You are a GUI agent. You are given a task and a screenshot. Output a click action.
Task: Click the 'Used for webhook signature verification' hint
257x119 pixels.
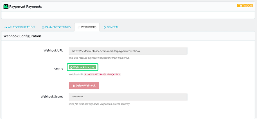tap(100, 104)
